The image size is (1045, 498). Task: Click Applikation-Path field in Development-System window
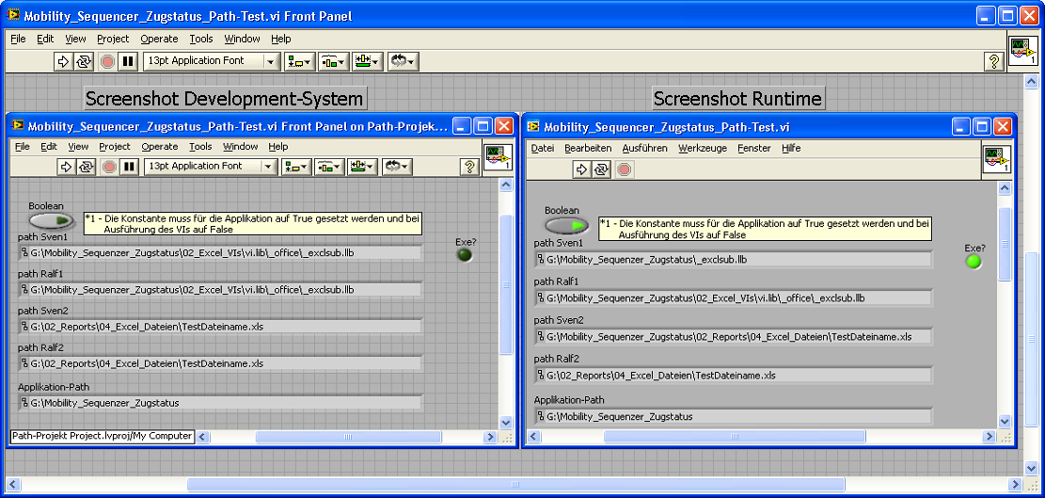point(221,403)
